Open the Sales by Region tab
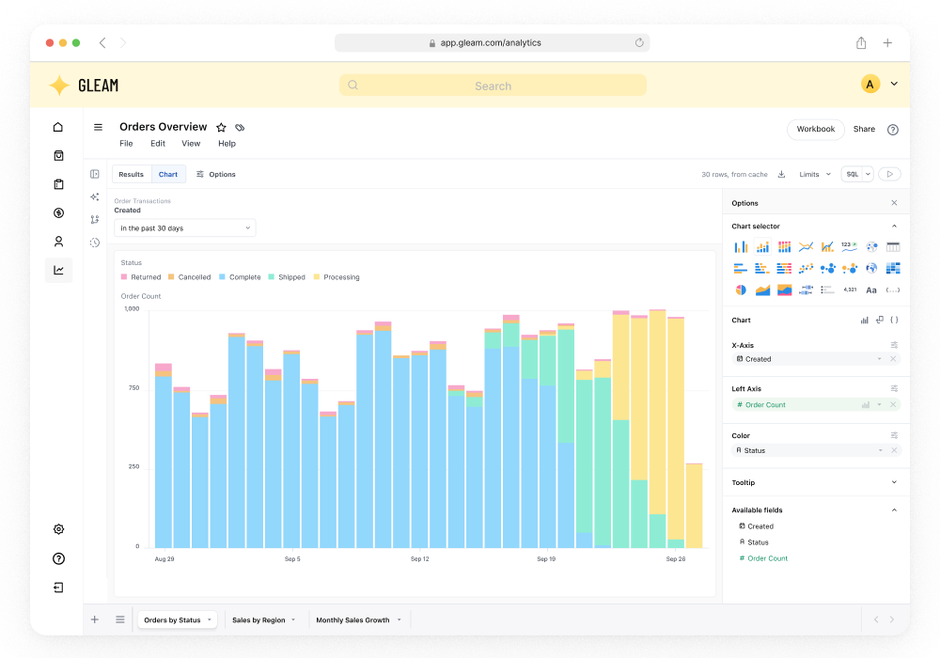Screen dimensions: 940x658 click(264, 619)
